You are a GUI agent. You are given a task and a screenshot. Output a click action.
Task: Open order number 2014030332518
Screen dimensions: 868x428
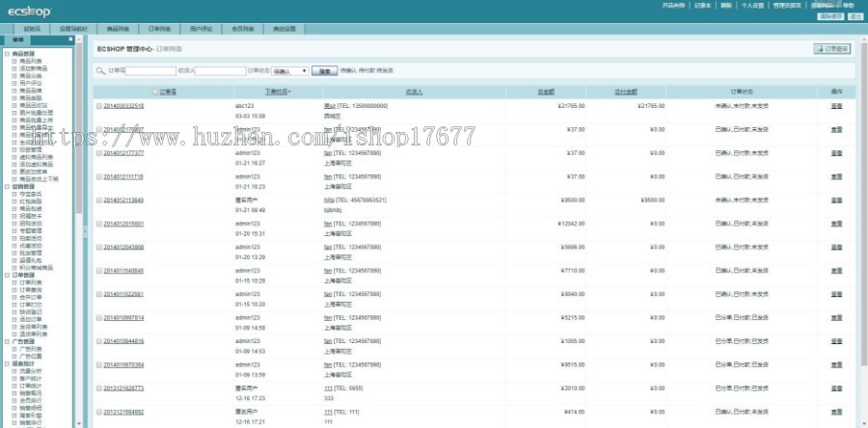click(x=123, y=106)
